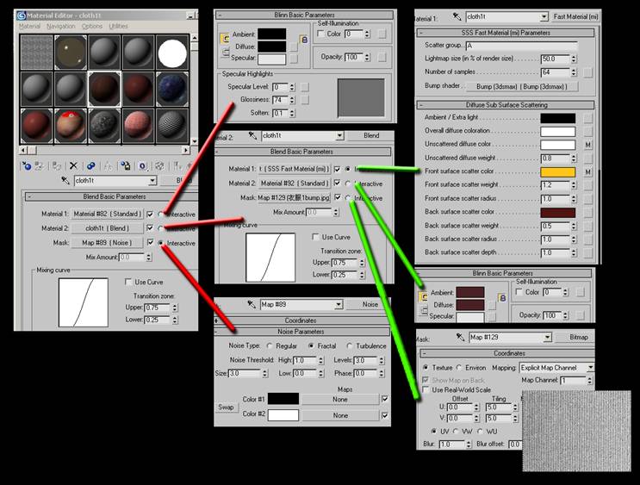Viewport: 640px width, 485px height.
Task: Expand the Mapping Explicit Map Channel dropdown
Action: [x=590, y=367]
